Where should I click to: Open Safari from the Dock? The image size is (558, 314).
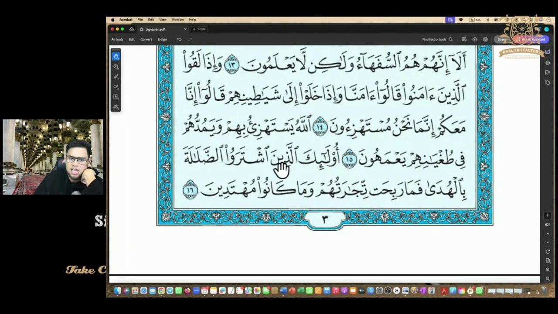(x=144, y=290)
